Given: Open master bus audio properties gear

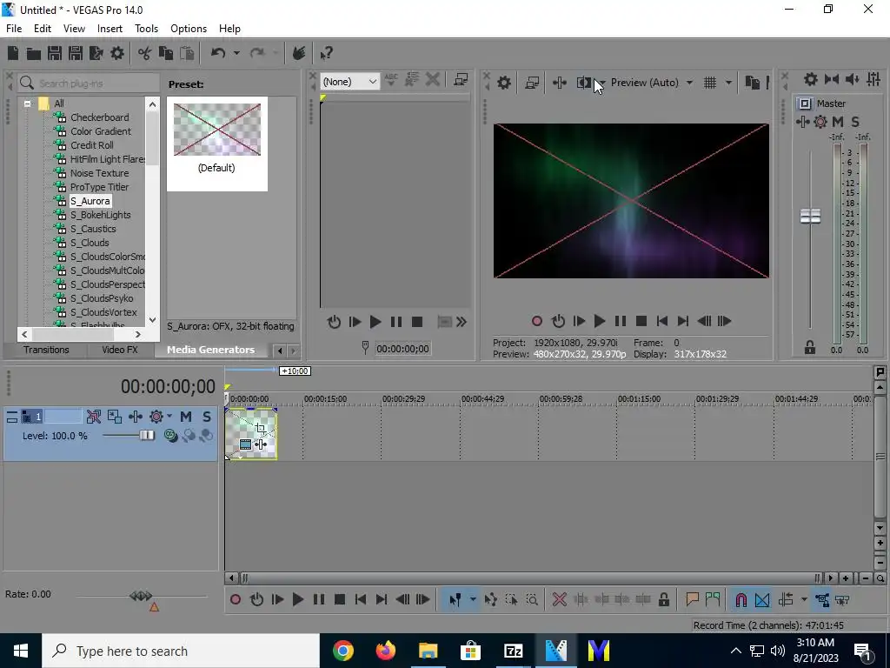Looking at the screenshot, I should point(811,79).
